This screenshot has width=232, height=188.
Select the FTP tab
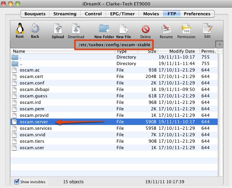172,14
